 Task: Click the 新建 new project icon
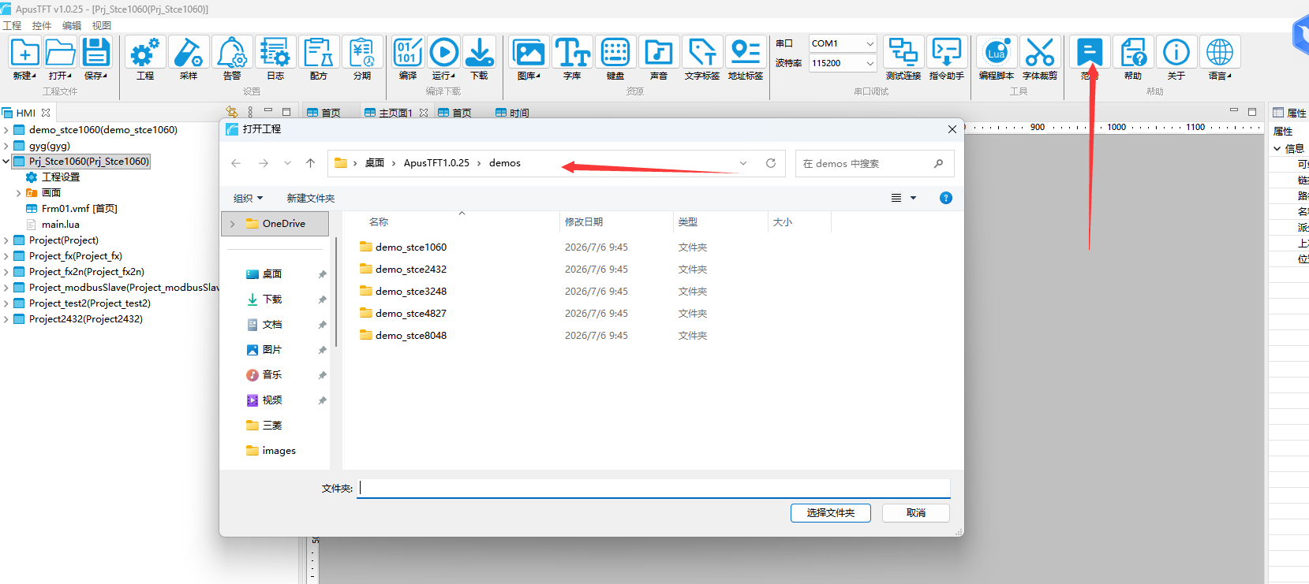point(24,53)
